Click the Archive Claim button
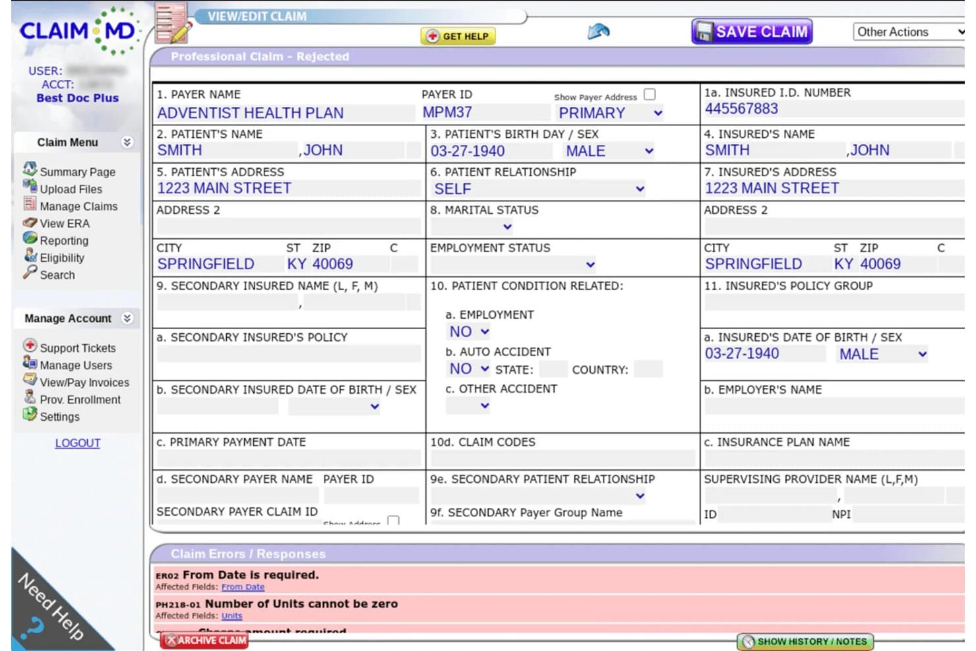The width and height of the screenshot is (976, 651). click(x=204, y=640)
